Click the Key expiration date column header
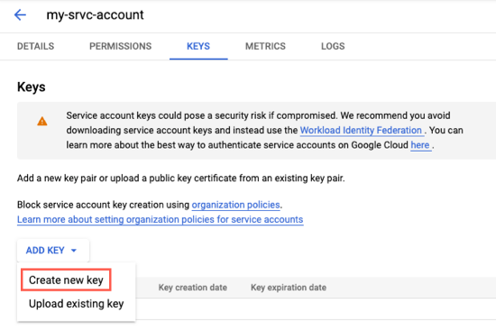This screenshot has height=331, width=496. (289, 288)
